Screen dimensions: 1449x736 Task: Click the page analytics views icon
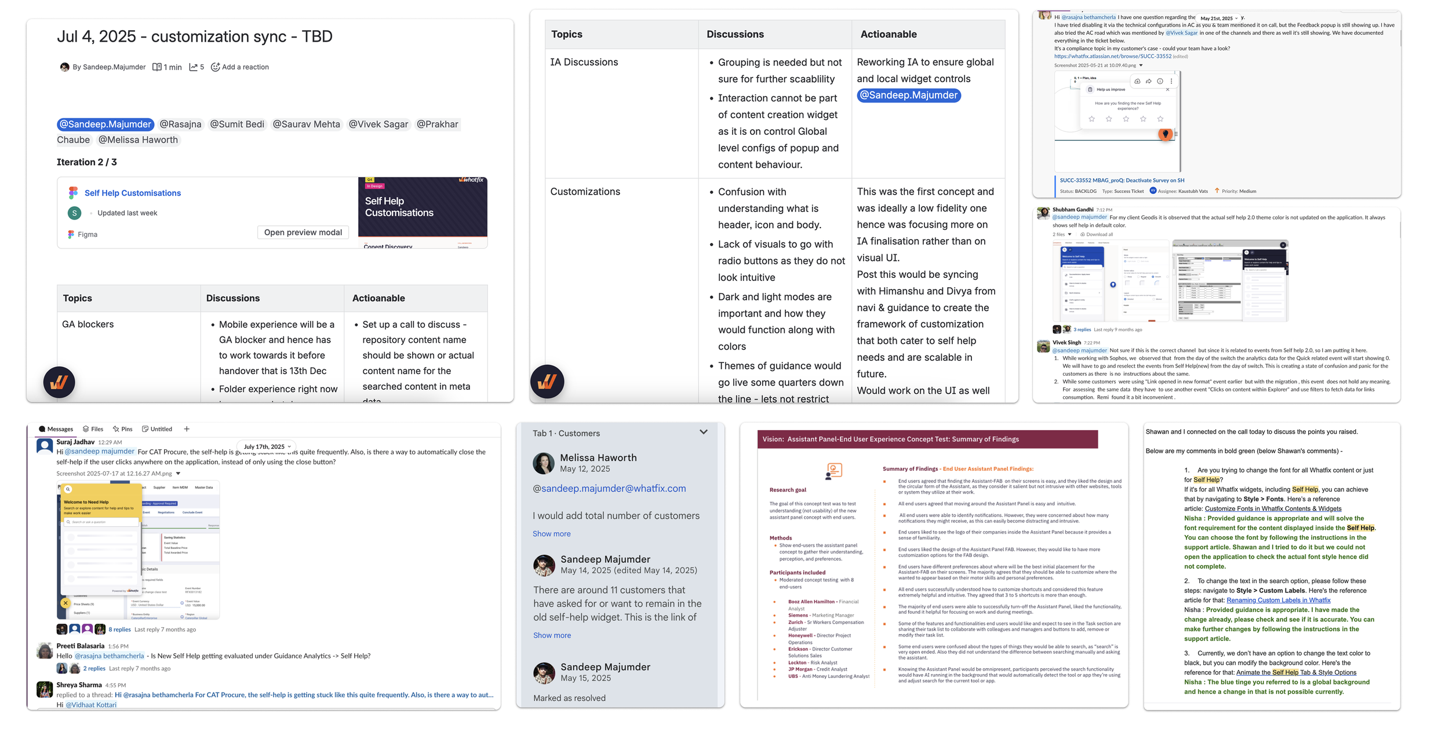[193, 67]
